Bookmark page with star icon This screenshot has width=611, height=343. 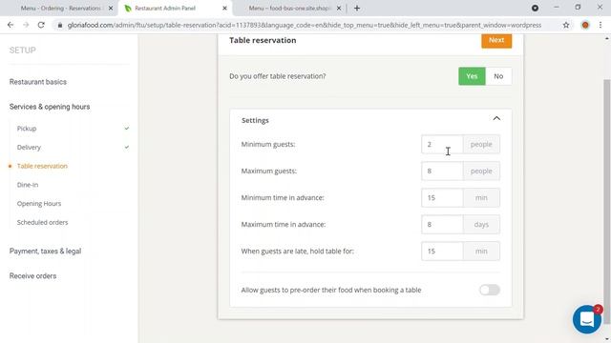(566, 25)
